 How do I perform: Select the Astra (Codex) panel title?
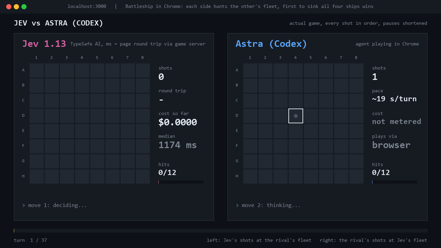271,44
